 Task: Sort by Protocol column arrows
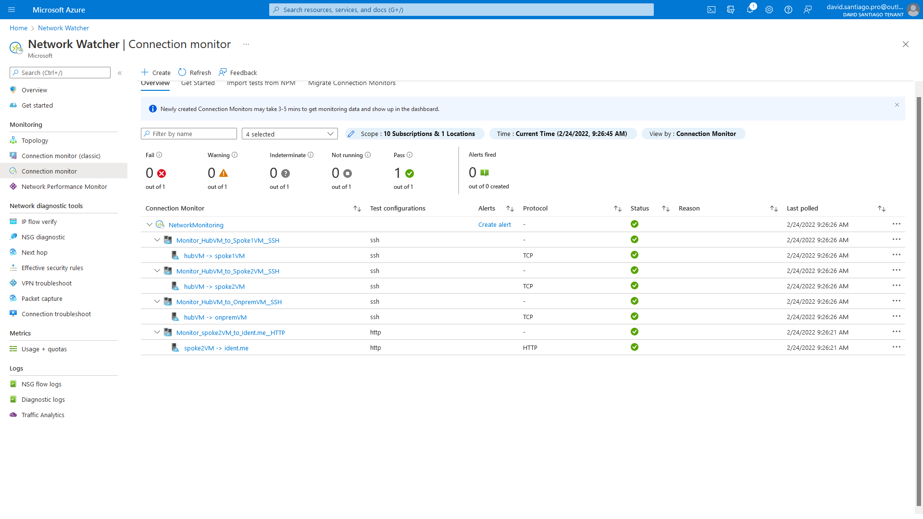pos(618,209)
